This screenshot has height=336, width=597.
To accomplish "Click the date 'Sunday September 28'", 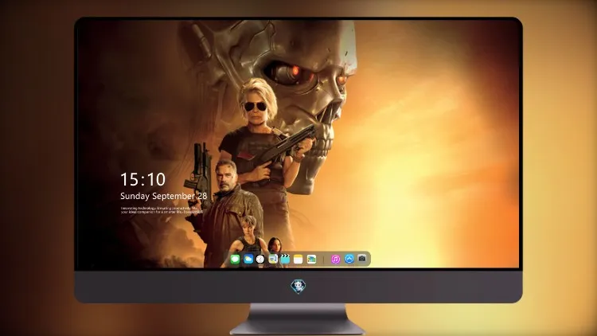I will (164, 196).
